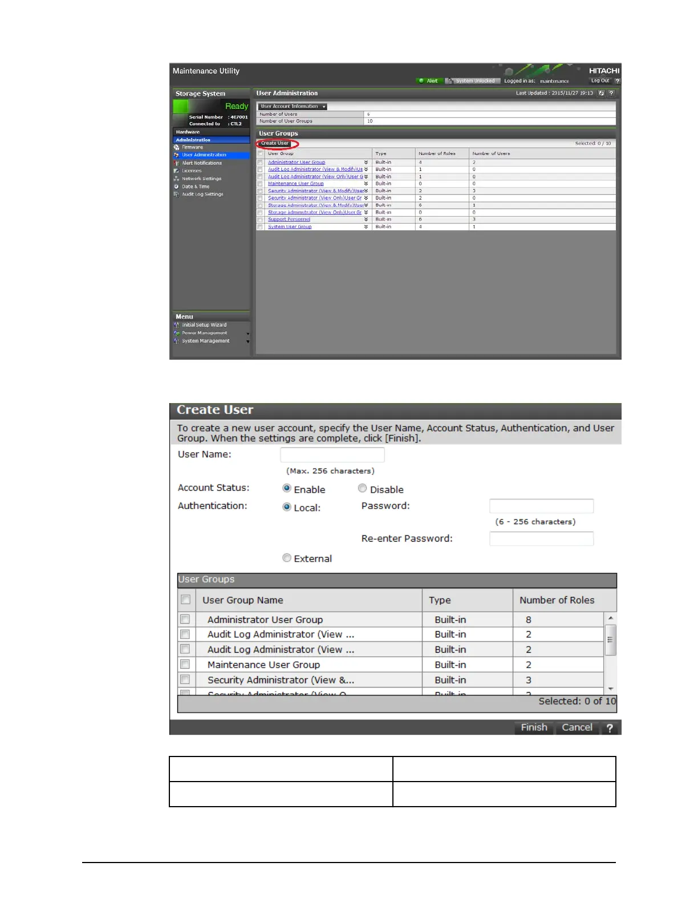Click the Network Settings icon
This screenshot has height=903, width=698.
[x=176, y=178]
